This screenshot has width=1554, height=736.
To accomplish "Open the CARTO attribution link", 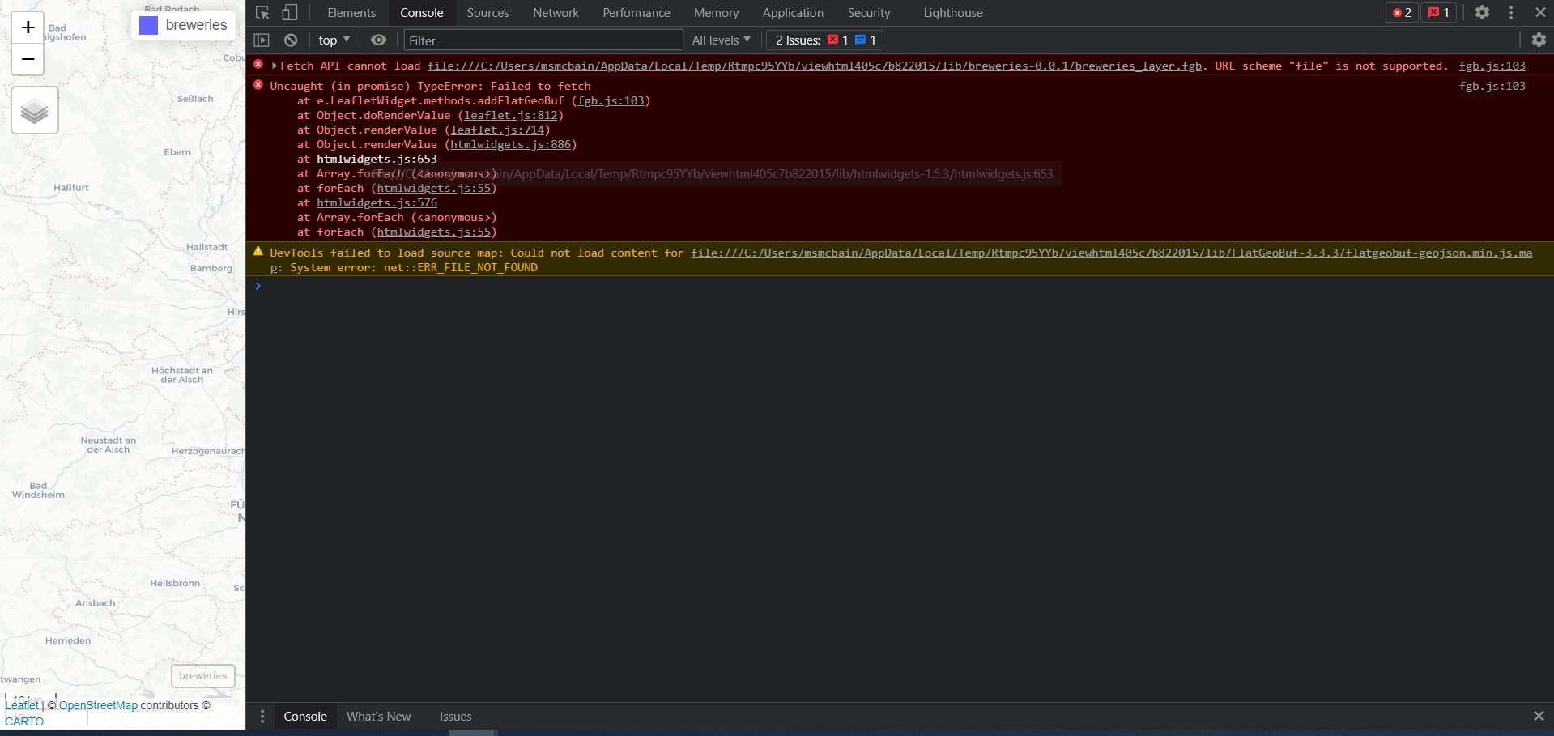I will 24,721.
